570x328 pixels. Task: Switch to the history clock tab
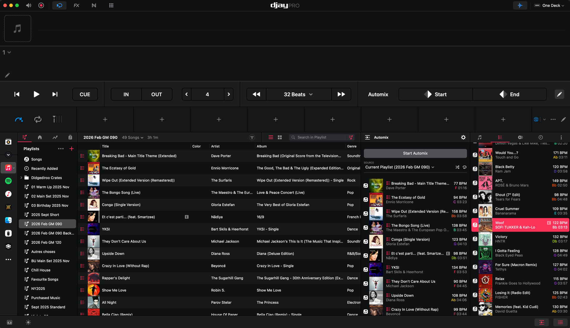point(541,137)
